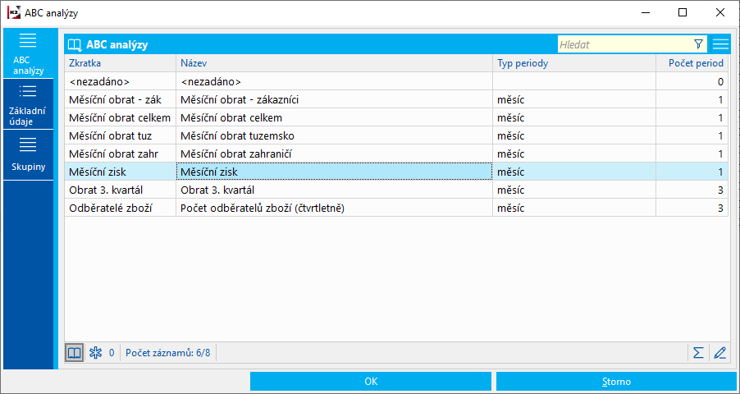Open the ABC analýzy sidebar section
This screenshot has height=394, width=740.
(x=29, y=53)
